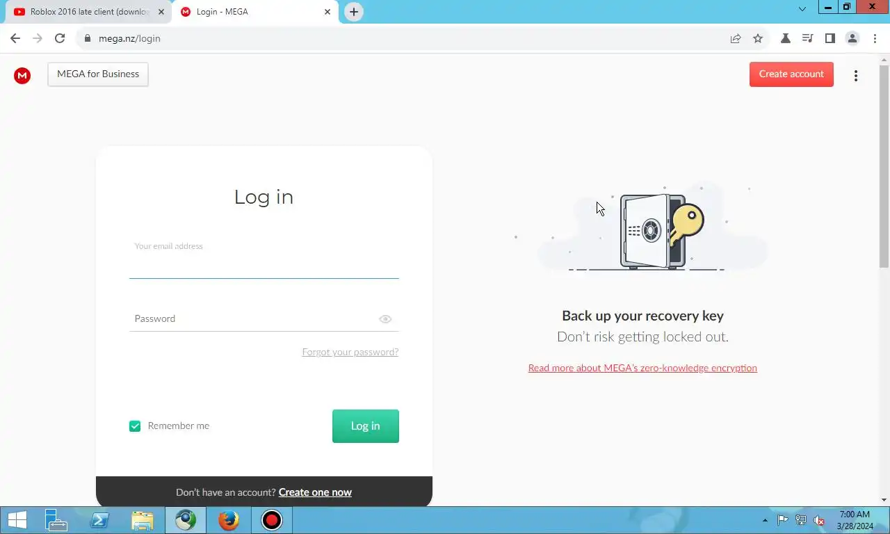Expand the tab search dropdown

[x=802, y=9]
